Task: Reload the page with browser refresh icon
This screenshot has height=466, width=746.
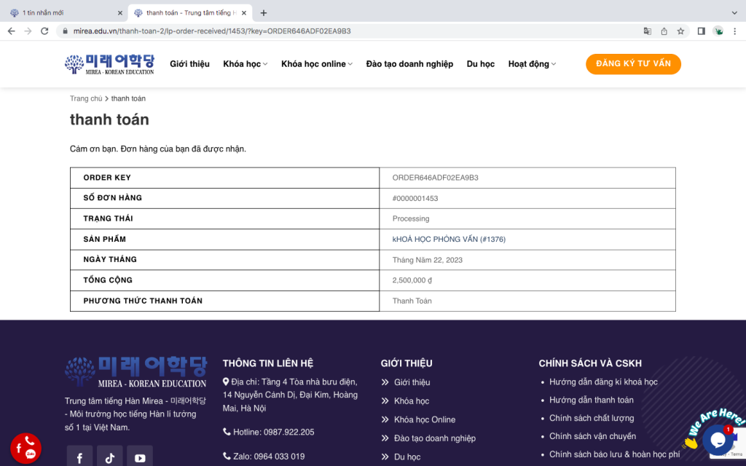Action: point(44,31)
